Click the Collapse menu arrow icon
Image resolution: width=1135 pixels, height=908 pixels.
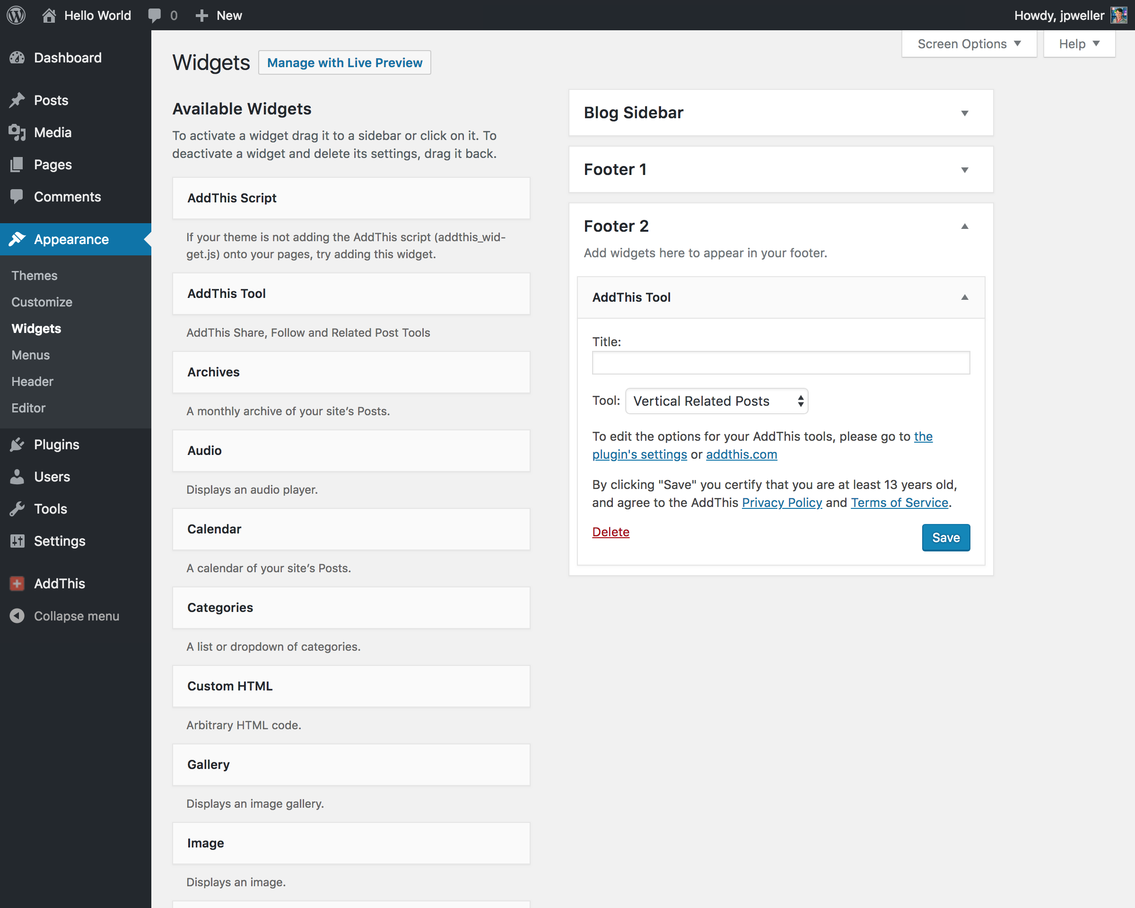pos(17,616)
